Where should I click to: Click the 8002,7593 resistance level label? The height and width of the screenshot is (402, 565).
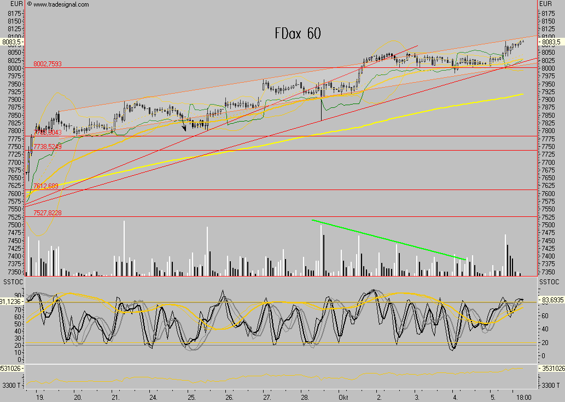[48, 64]
